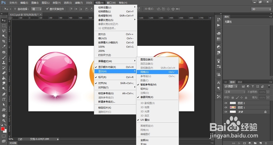Open the 3D workspace dropdown
Viewport: 273px width, 145px height.
(x=261, y=9)
